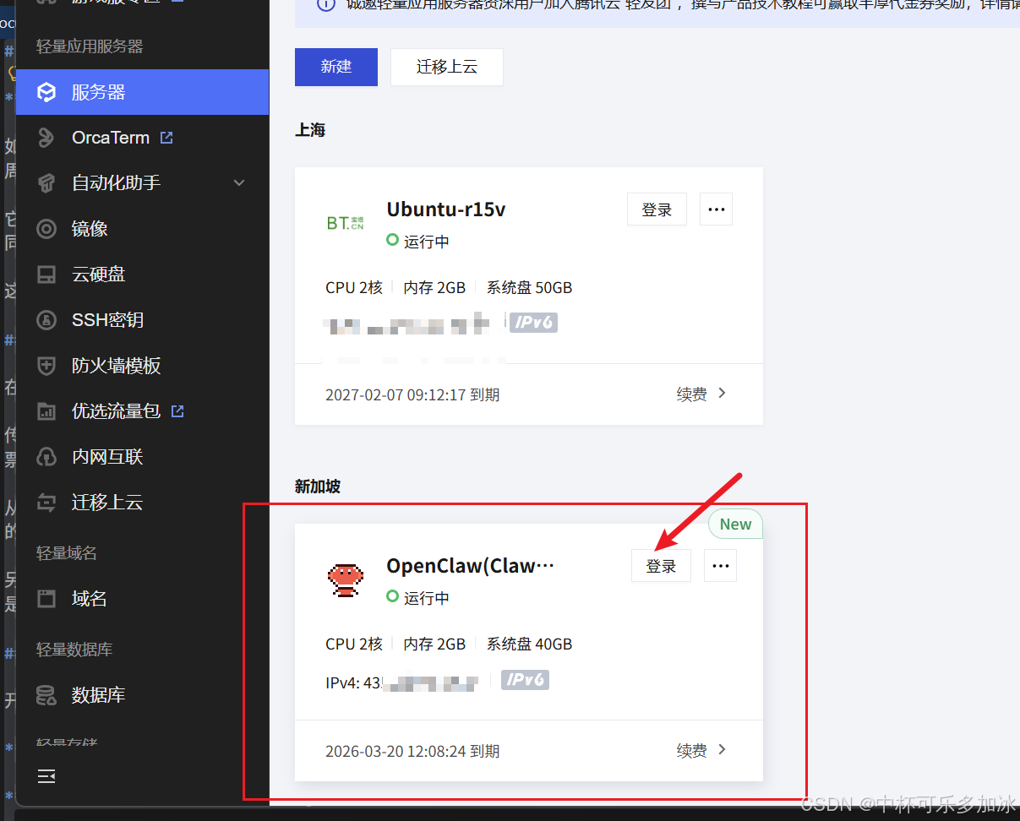1020x821 pixels.
Task: Open the SSH密钥 menu item
Action: (142, 320)
